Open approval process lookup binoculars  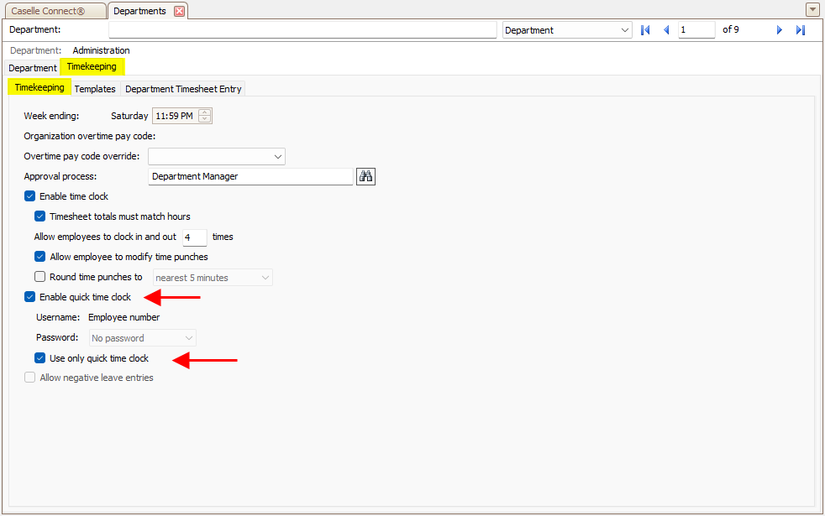pos(365,176)
